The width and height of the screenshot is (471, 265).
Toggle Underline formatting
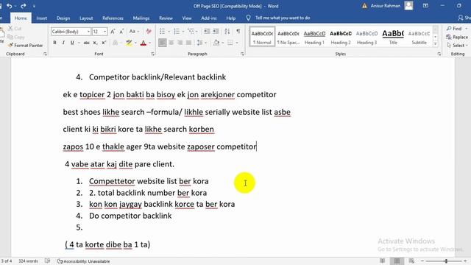tap(72, 43)
